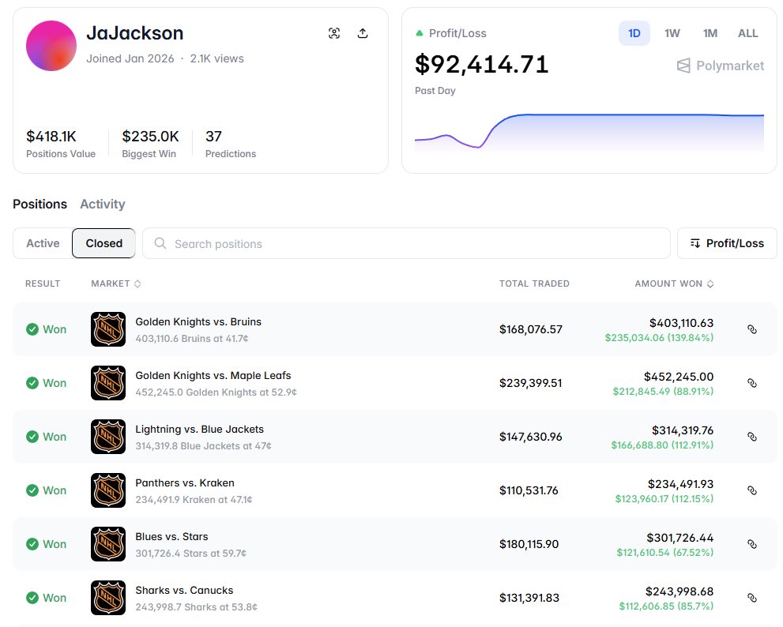Click the profile scan icon
This screenshot has height=627, width=783.
coord(334,33)
